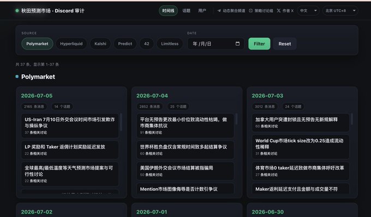Click the Telegram paper-plane icon

click(x=219, y=11)
